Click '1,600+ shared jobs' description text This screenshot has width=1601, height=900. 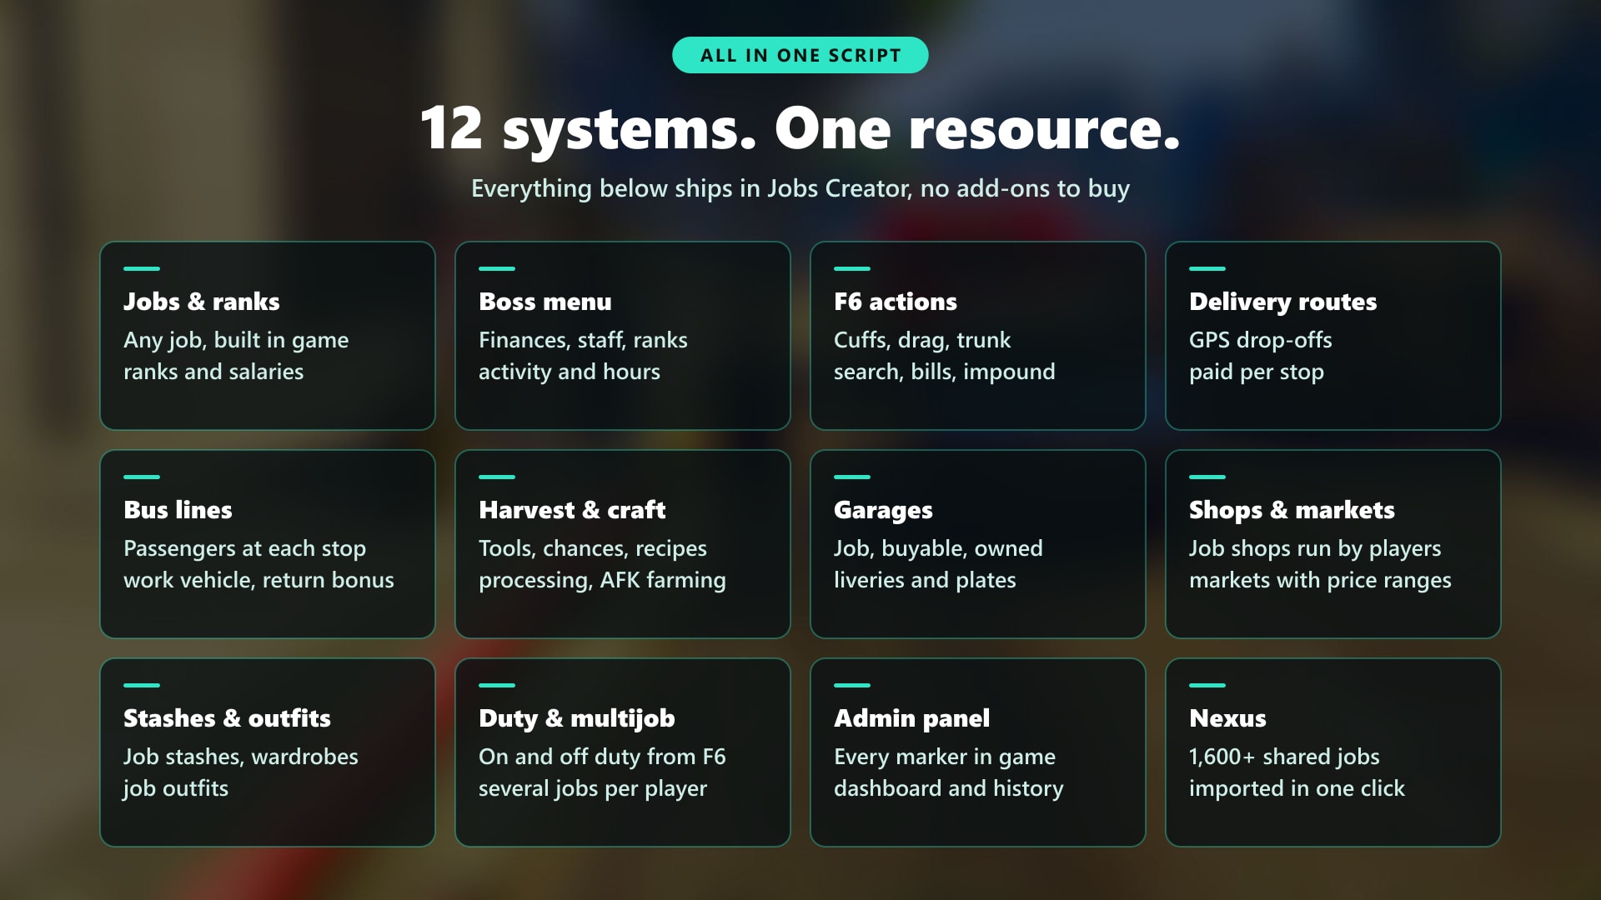1284,757
